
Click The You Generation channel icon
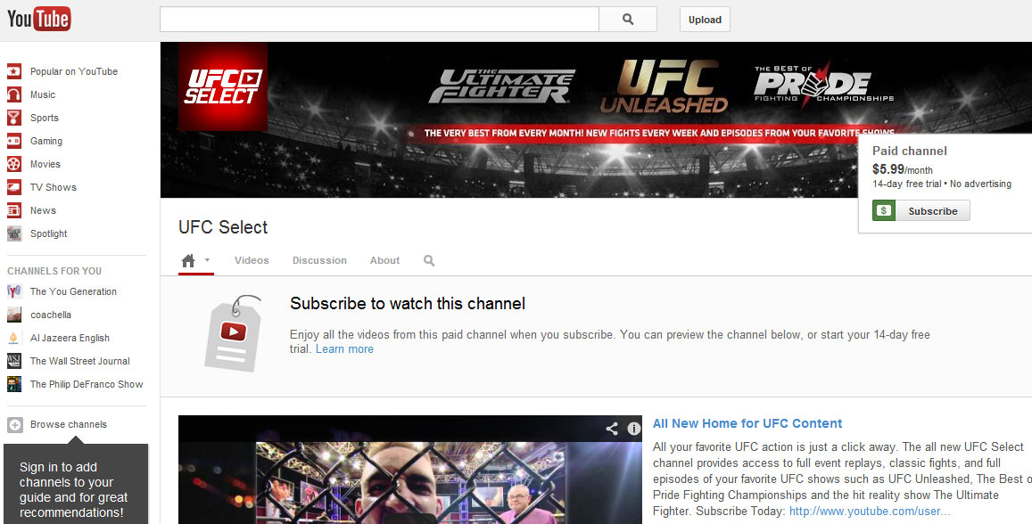pyautogui.click(x=13, y=291)
